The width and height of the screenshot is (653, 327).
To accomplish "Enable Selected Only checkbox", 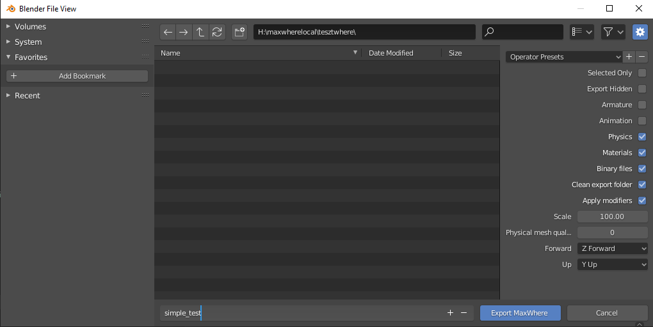I will coord(642,73).
